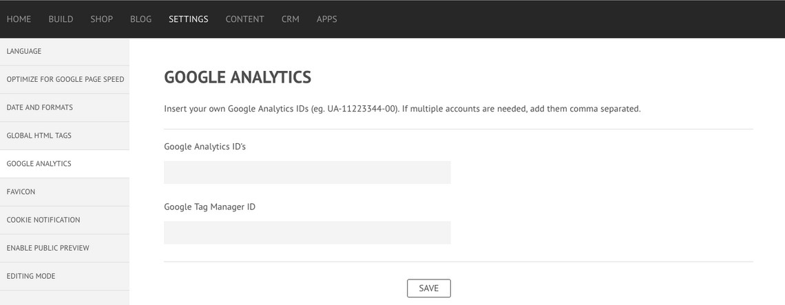Go to the BUILD section
Image resolution: width=785 pixels, height=305 pixels.
coord(61,19)
